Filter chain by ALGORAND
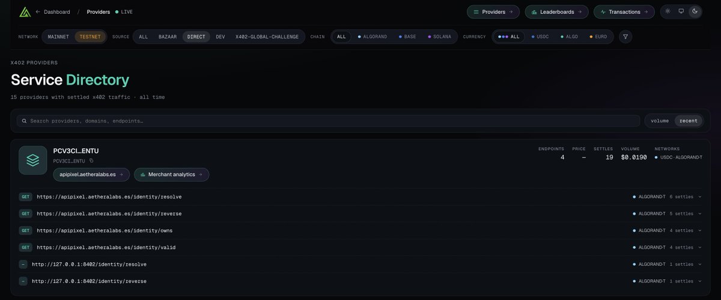This screenshot has width=721, height=300. (x=374, y=37)
